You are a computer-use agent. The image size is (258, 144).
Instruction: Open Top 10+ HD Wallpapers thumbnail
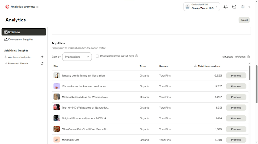pos(57,107)
